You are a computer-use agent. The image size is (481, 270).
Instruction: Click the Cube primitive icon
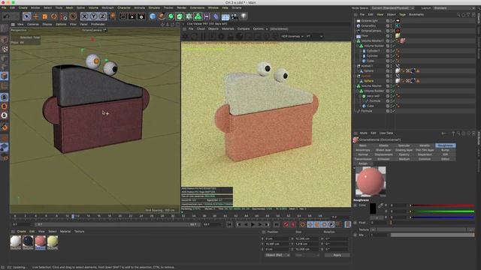pos(153,16)
